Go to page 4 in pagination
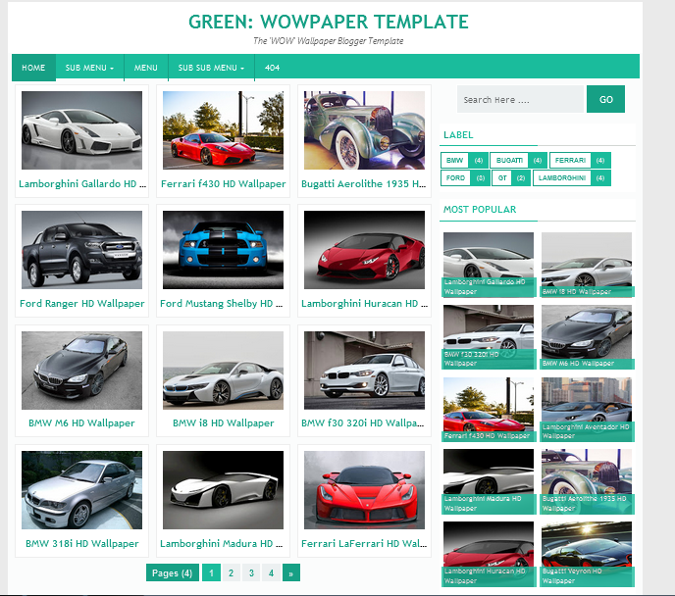The height and width of the screenshot is (596, 675). (271, 572)
